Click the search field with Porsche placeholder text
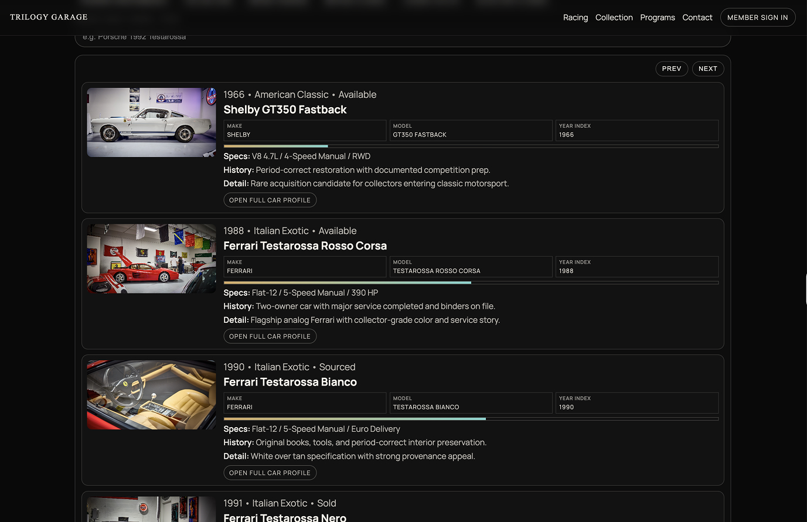Screen dimensions: 807x522 click(x=352, y=36)
